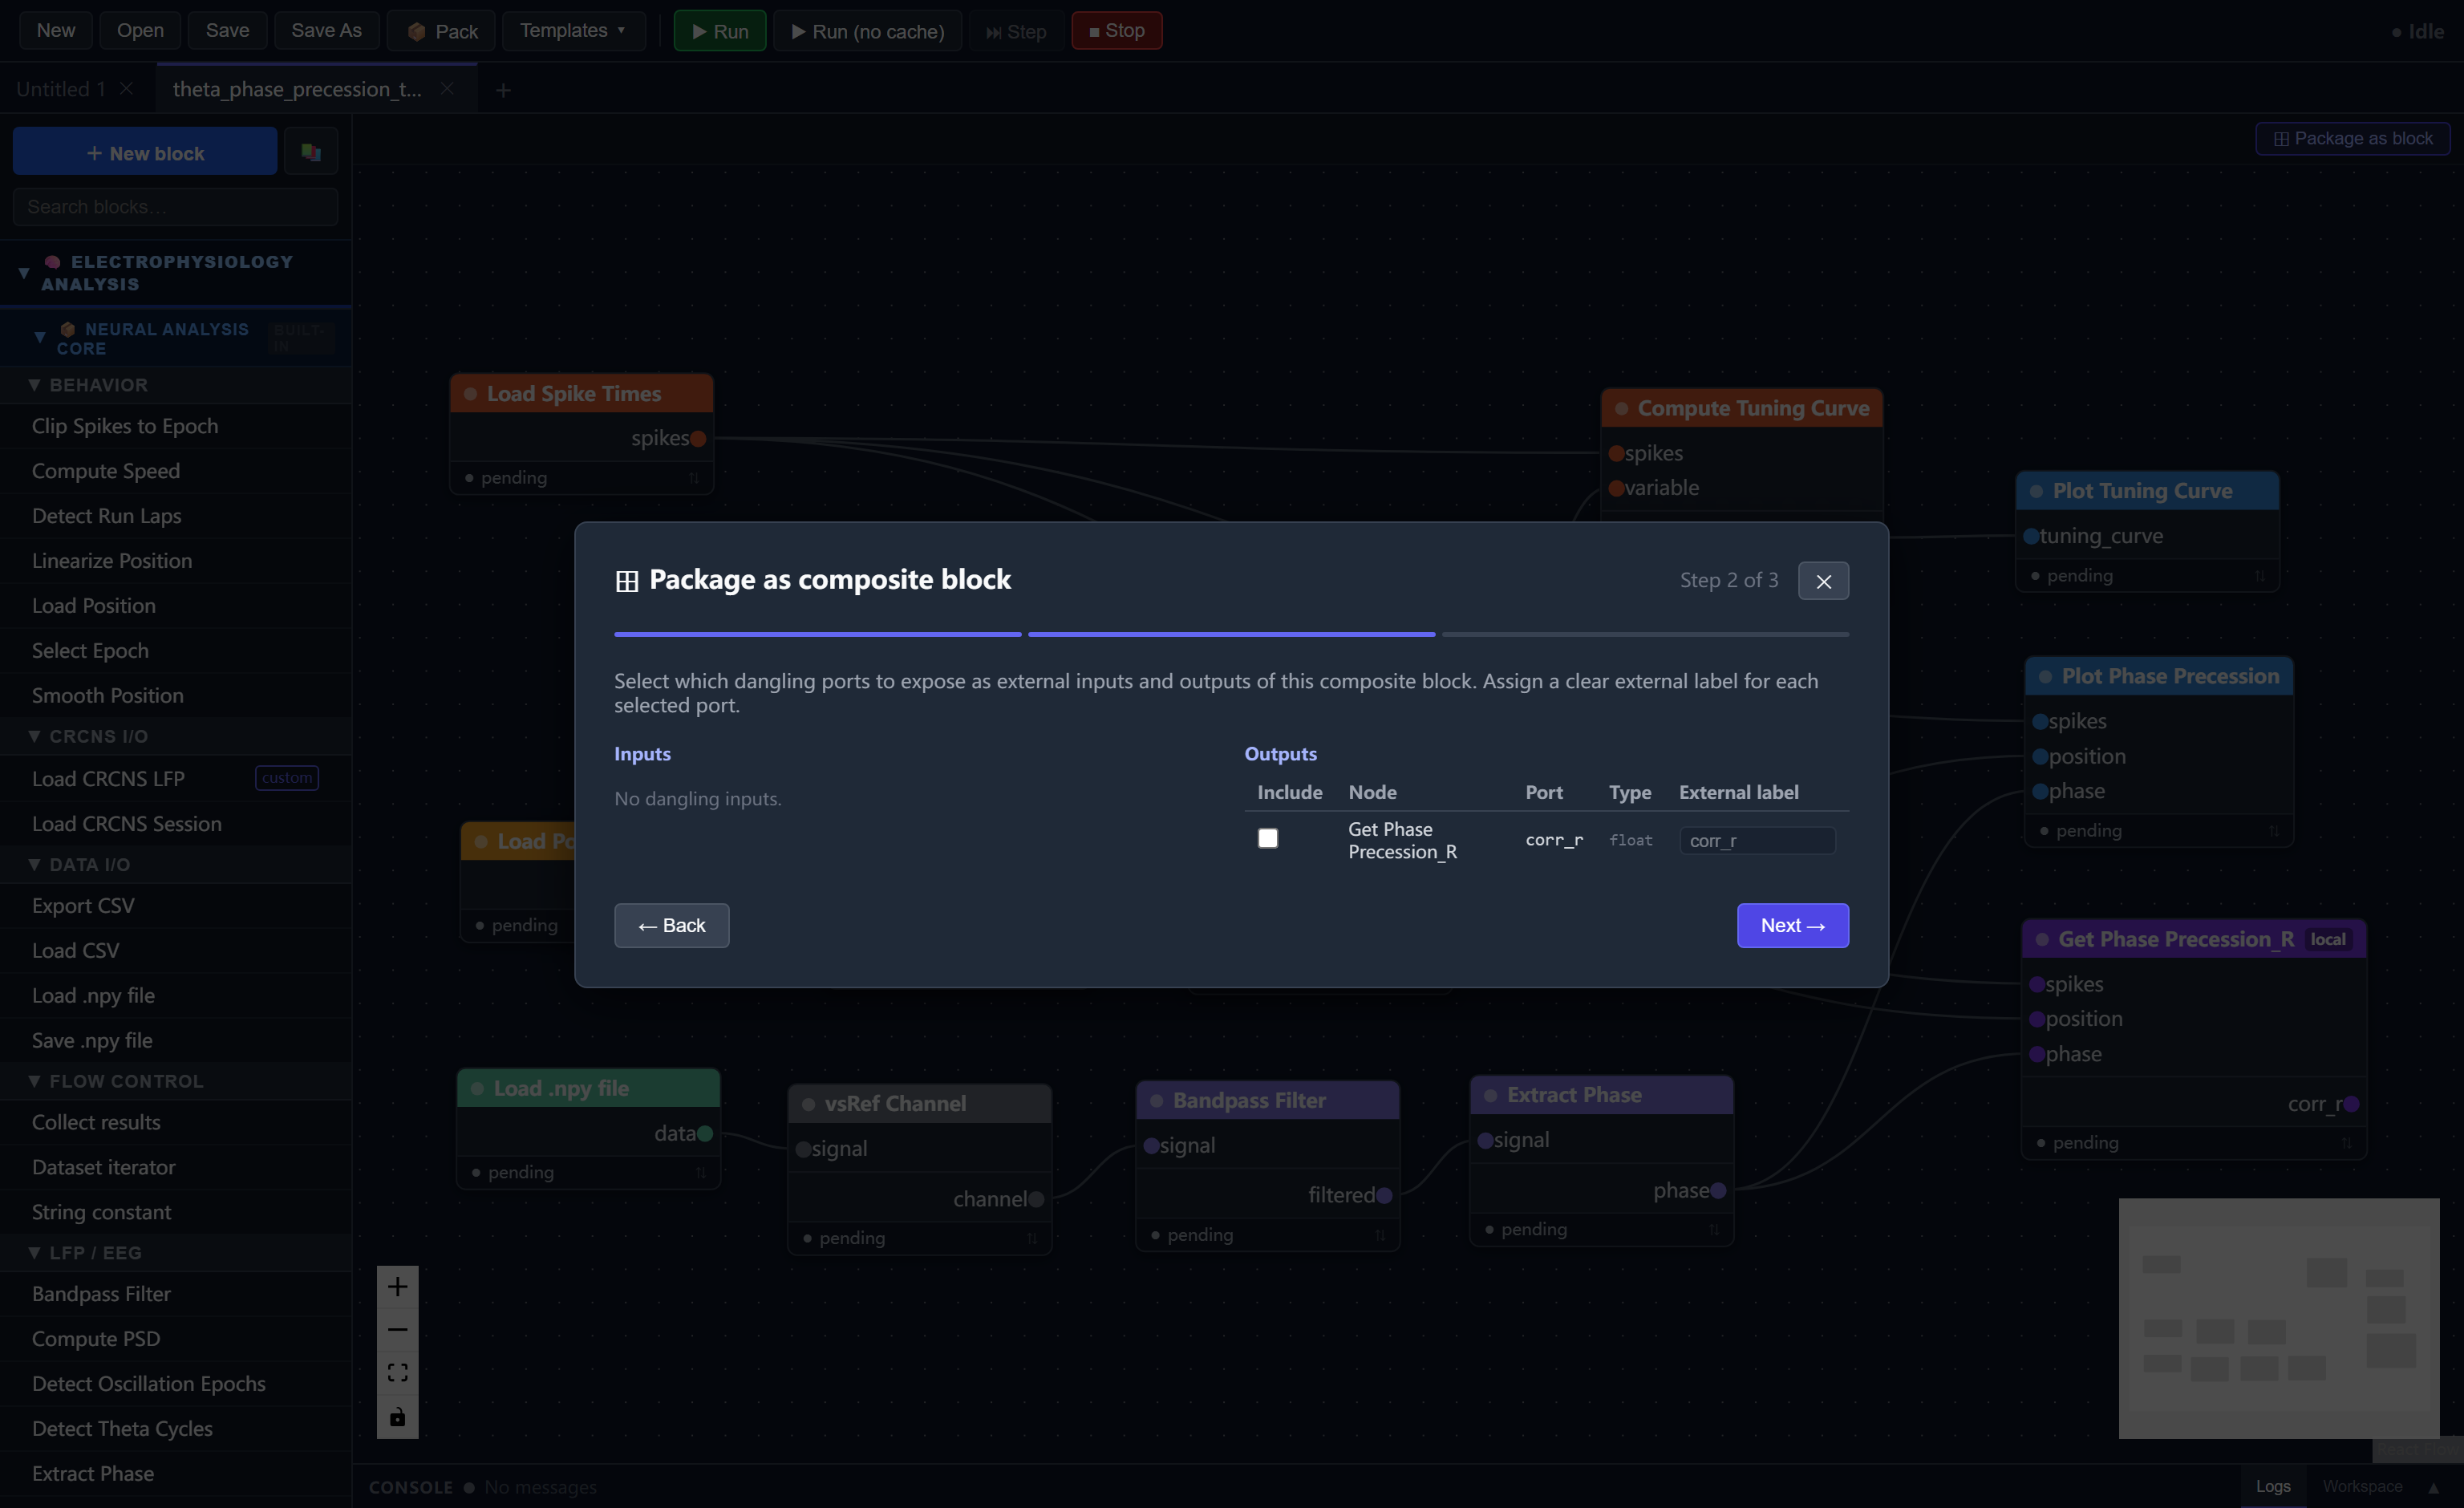Click Save As in the toolbar
This screenshot has width=2464, height=1508.
[326, 31]
